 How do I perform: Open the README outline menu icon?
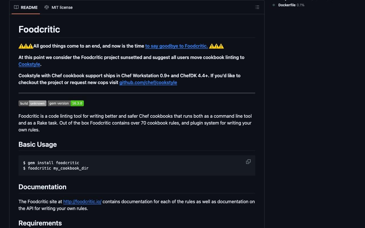(x=257, y=7)
